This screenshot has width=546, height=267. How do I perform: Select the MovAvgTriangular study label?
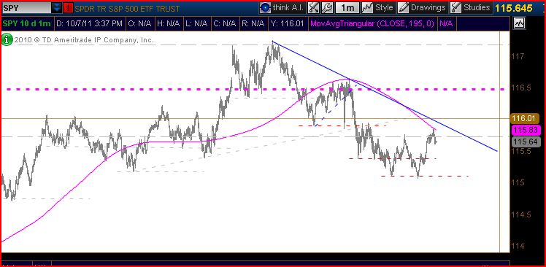pos(373,23)
